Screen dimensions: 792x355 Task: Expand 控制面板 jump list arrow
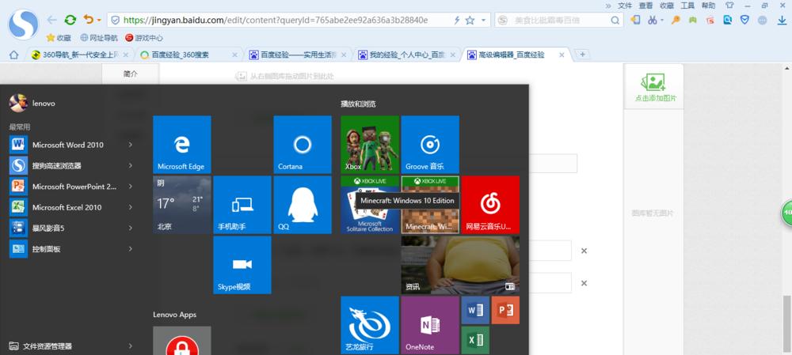pyautogui.click(x=131, y=248)
